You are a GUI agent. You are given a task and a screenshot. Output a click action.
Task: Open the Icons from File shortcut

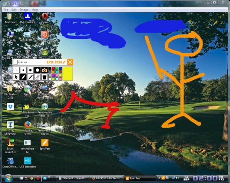[x=27, y=111]
